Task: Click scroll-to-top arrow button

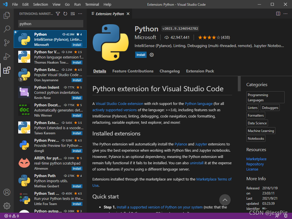Action: tap(225, 200)
